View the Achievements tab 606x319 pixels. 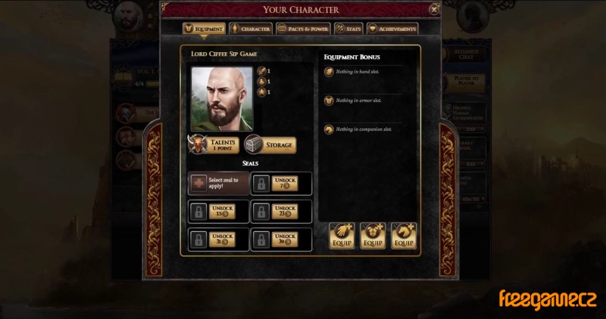click(392, 29)
